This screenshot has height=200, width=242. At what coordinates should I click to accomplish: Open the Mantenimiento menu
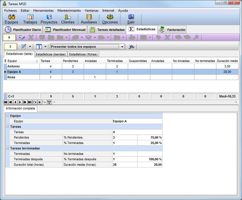coord(69,11)
